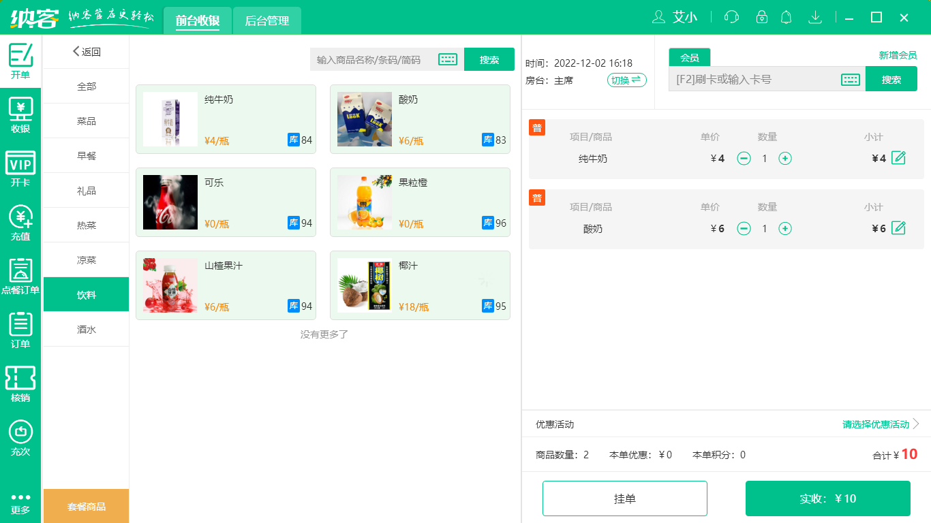Screen dimensions: 931x523
Task: Click the headset customer-service icon in title bar
Action: click(731, 17)
